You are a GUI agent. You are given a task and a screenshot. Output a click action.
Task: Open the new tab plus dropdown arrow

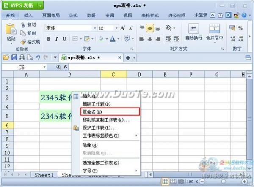click(134, 58)
